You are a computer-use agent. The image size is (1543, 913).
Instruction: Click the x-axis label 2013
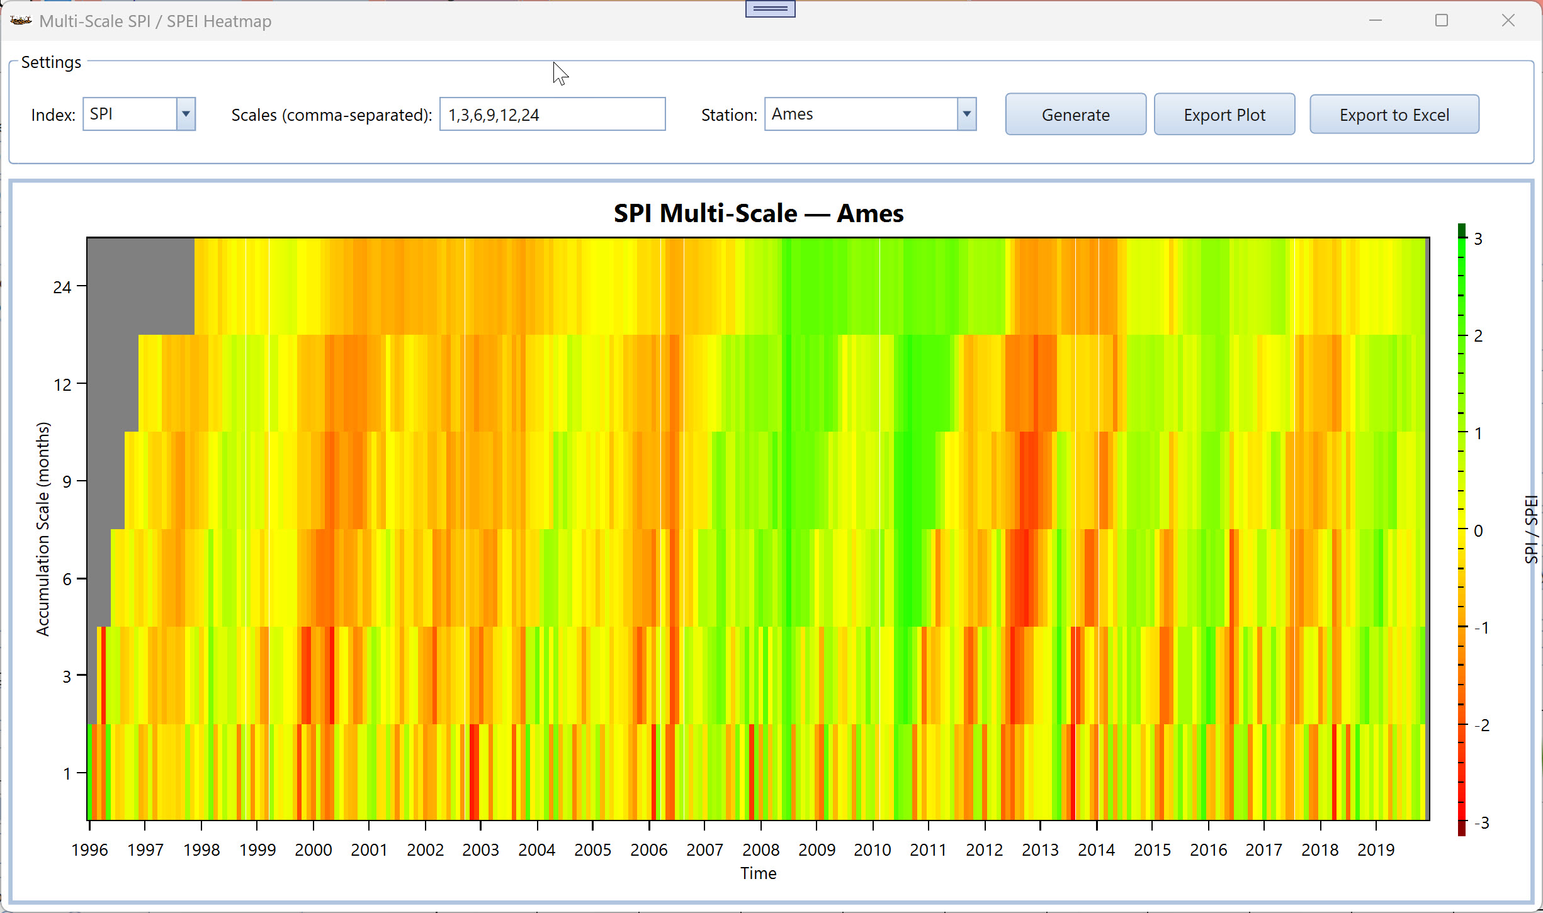[1040, 850]
